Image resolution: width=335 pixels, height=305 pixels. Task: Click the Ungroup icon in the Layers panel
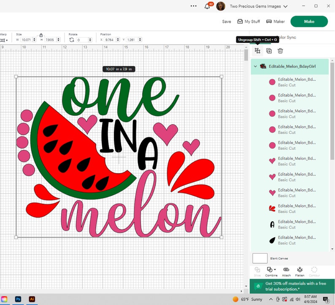click(x=257, y=51)
